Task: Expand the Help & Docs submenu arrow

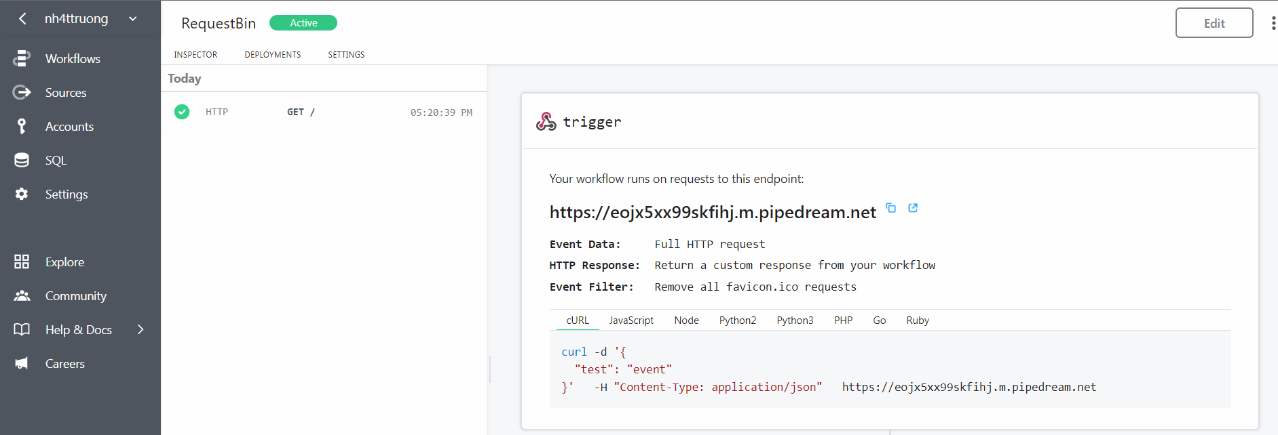Action: [x=140, y=329]
